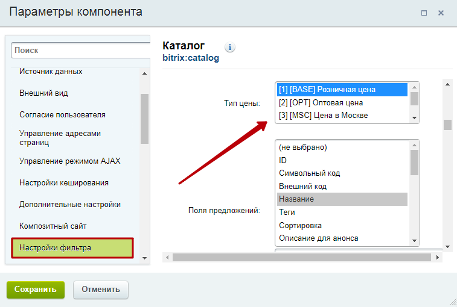Screen dimensions: 457x307
Task: Click the info icon next to Каталог
Action: click(x=230, y=47)
